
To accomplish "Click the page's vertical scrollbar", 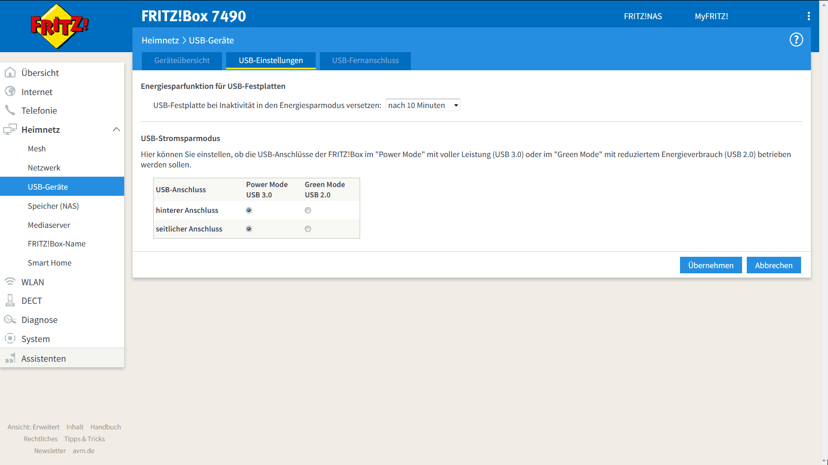I will (x=824, y=233).
